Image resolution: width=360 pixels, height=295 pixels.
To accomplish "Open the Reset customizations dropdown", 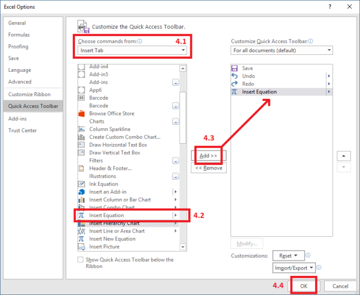I will 289,256.
